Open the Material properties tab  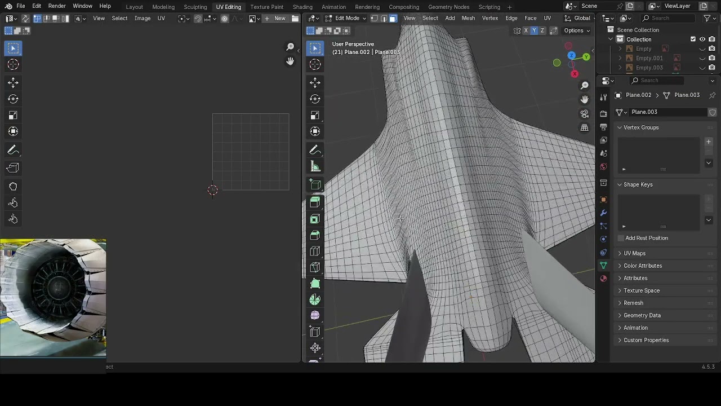pos(603,279)
